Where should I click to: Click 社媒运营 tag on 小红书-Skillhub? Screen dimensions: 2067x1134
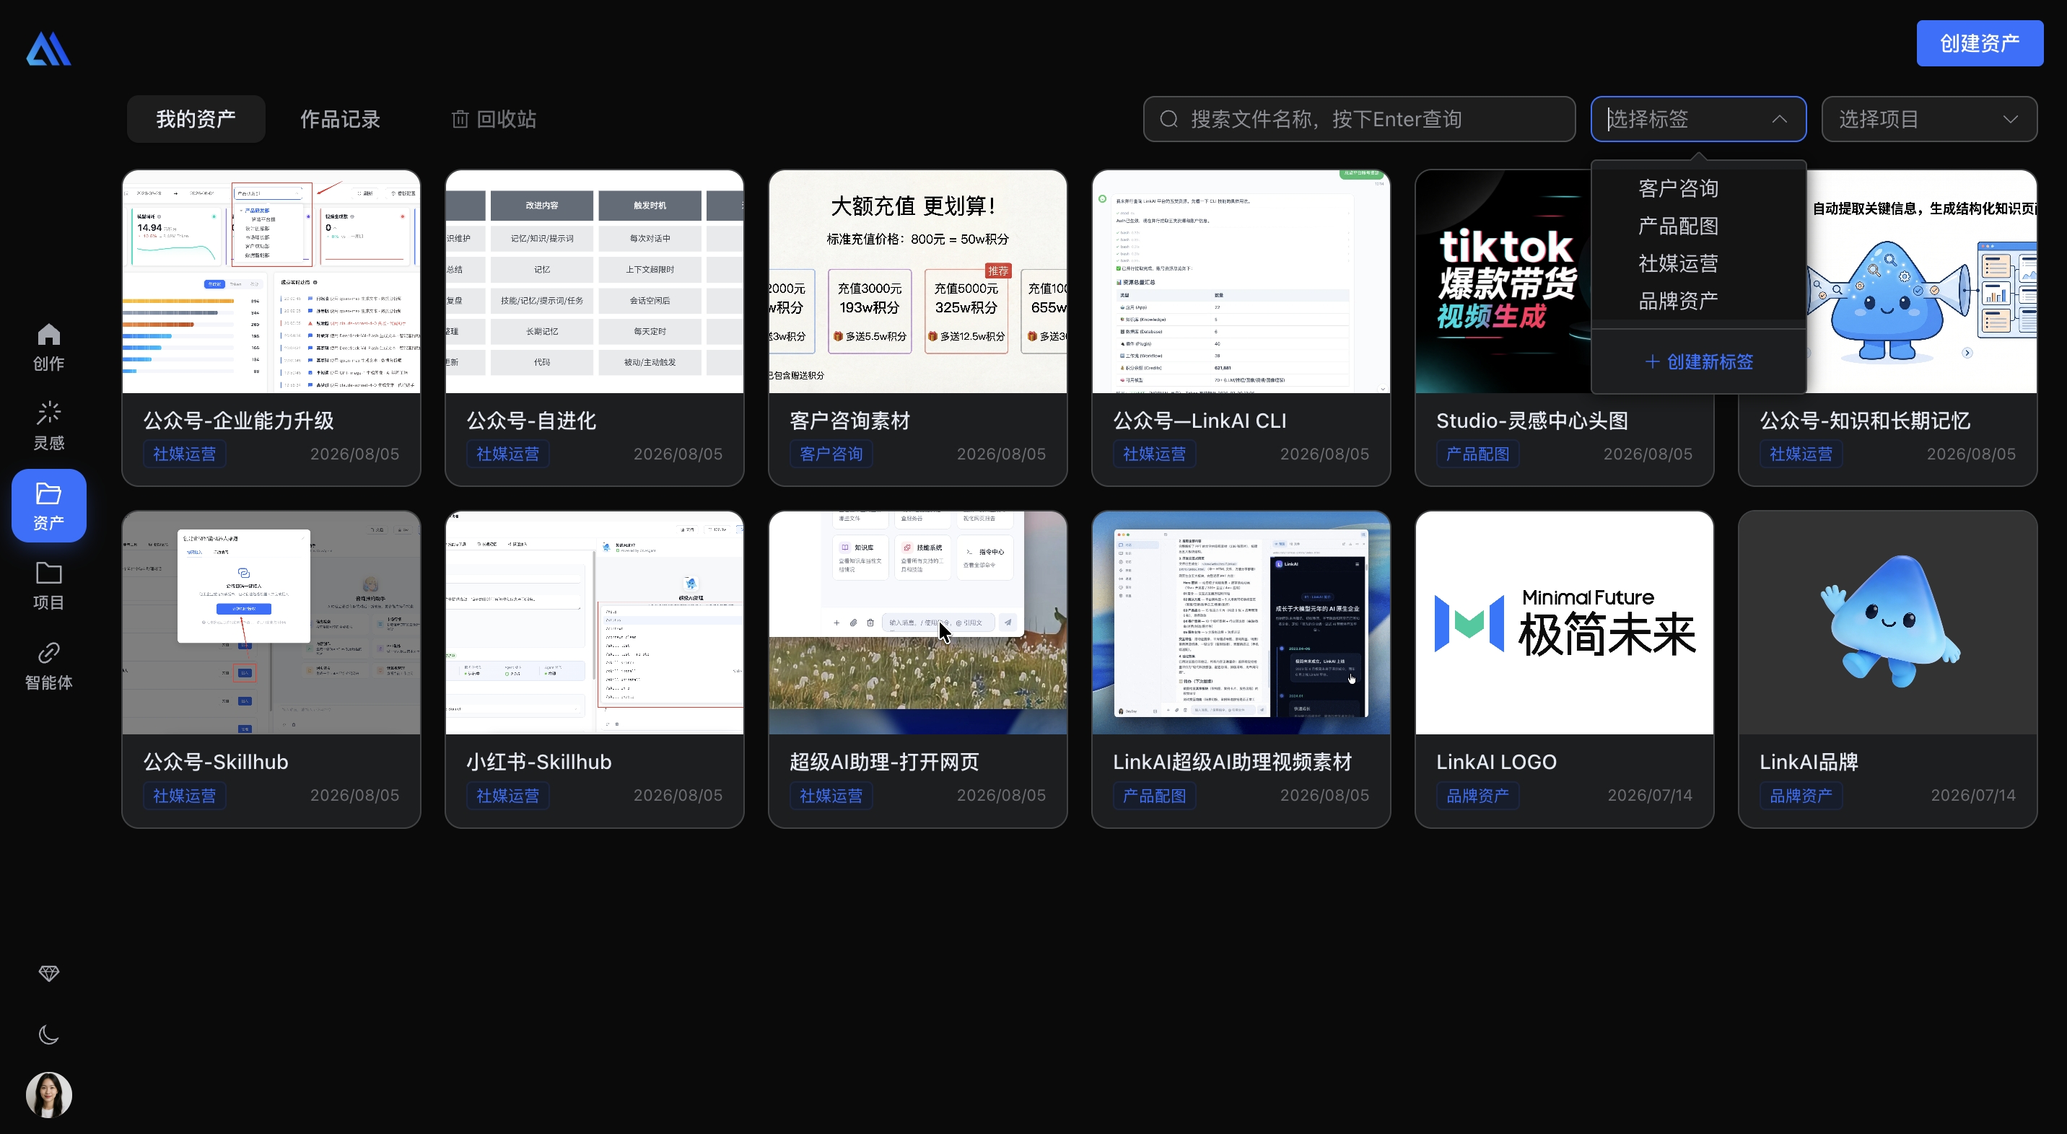click(x=508, y=796)
